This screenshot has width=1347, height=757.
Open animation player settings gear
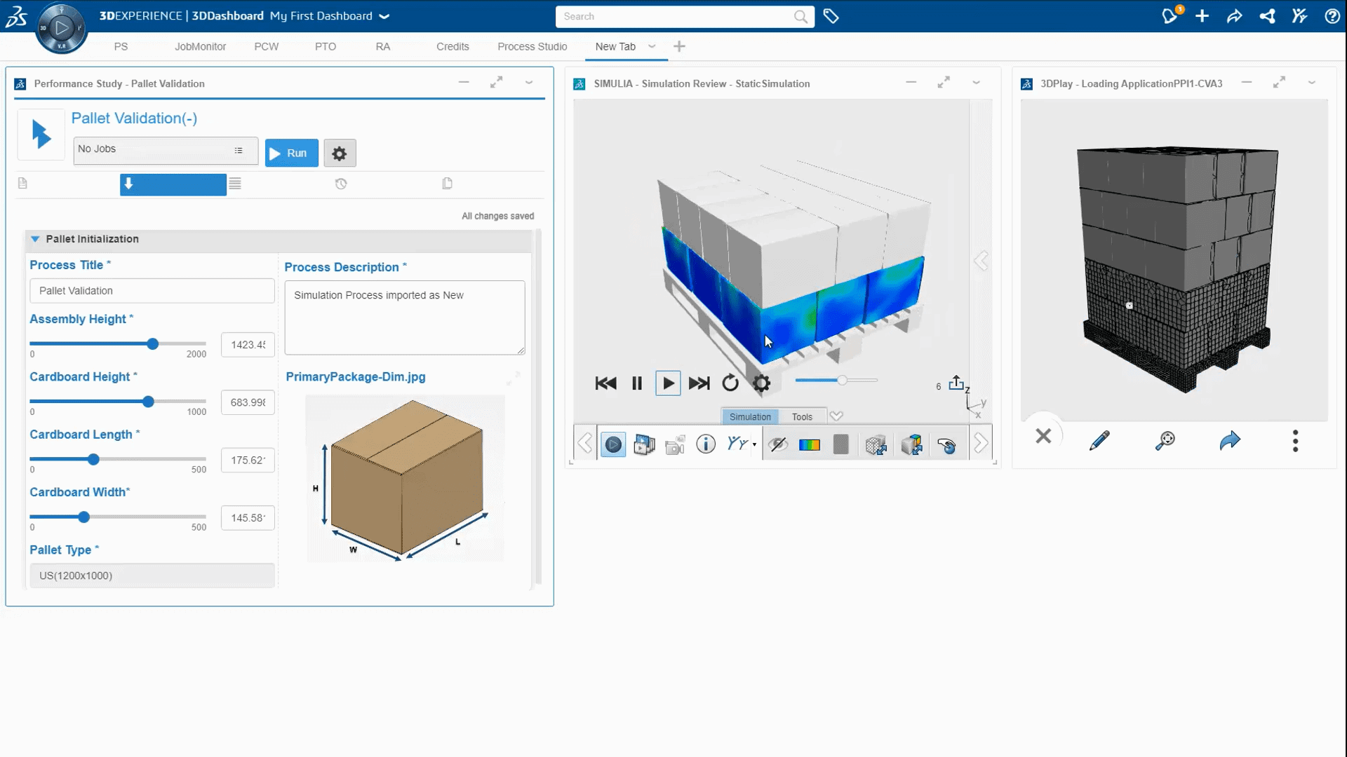point(761,383)
